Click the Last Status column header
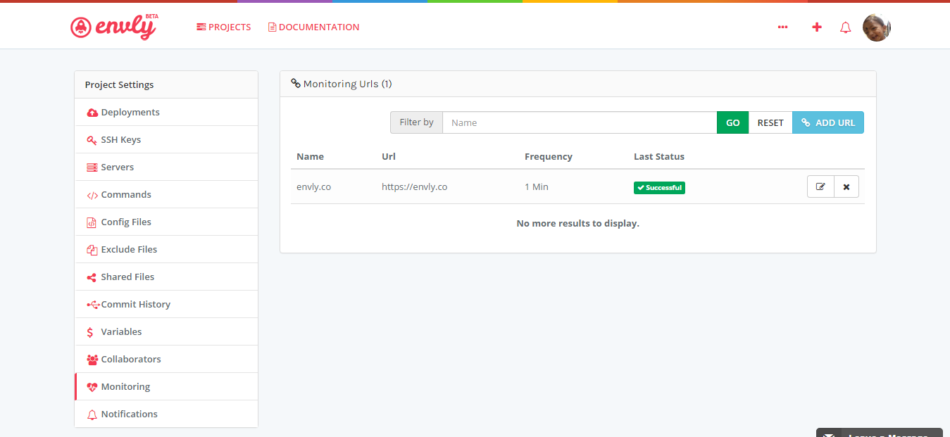Screen dimensions: 950x437 tap(659, 157)
